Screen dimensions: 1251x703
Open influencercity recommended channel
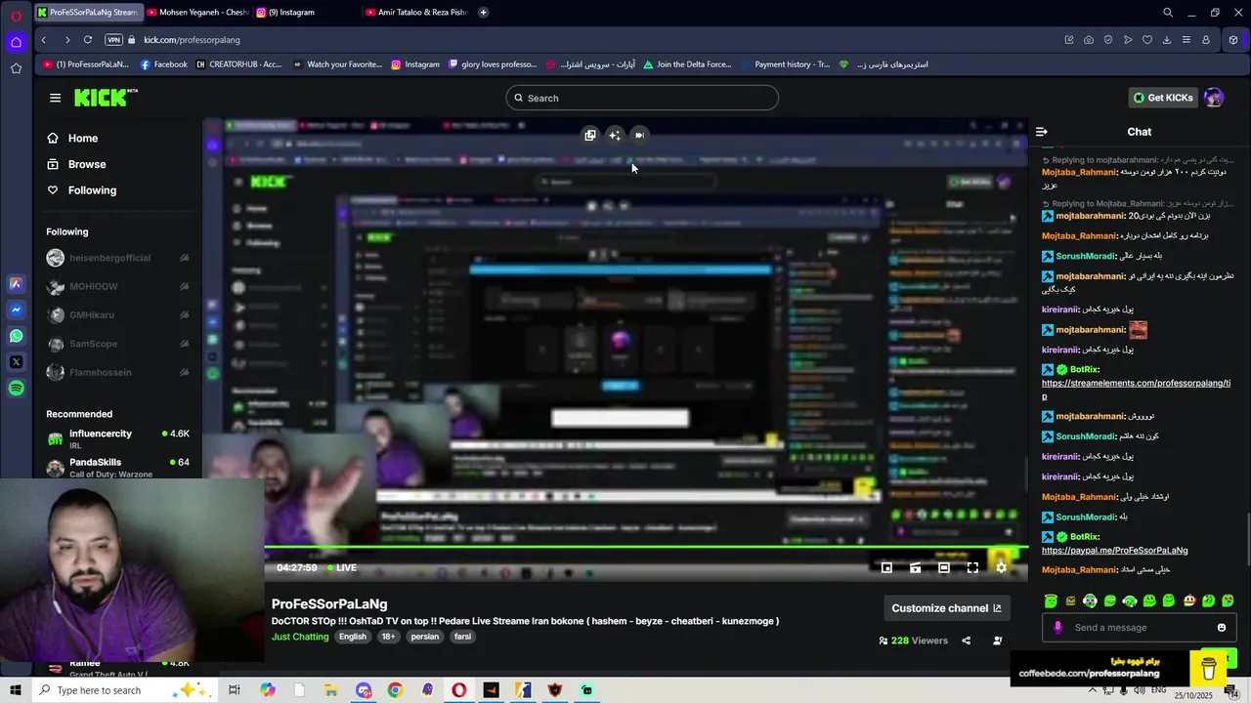pos(117,438)
